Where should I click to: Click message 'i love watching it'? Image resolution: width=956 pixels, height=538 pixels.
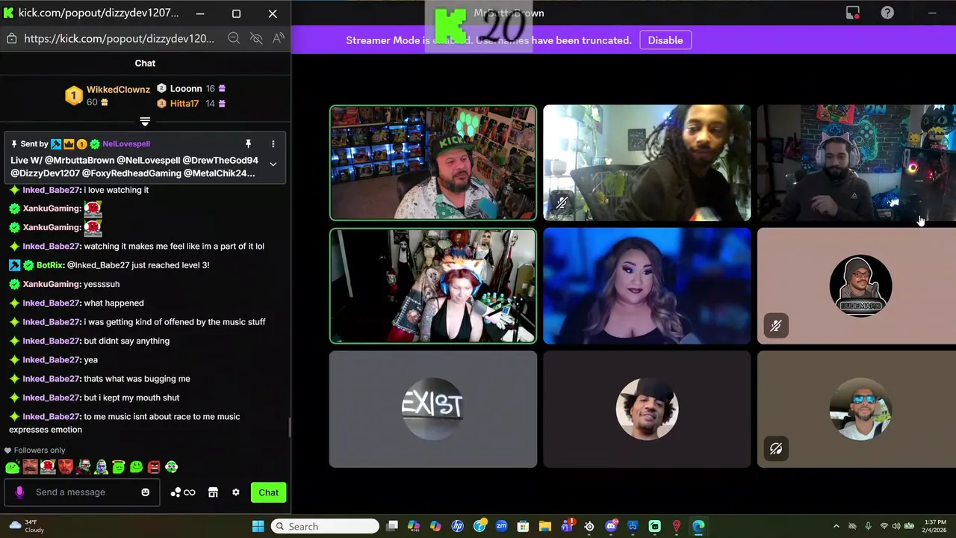pos(116,190)
